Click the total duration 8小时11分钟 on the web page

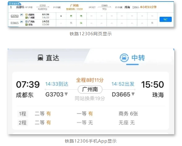pyautogui.click(x=148, y=7)
